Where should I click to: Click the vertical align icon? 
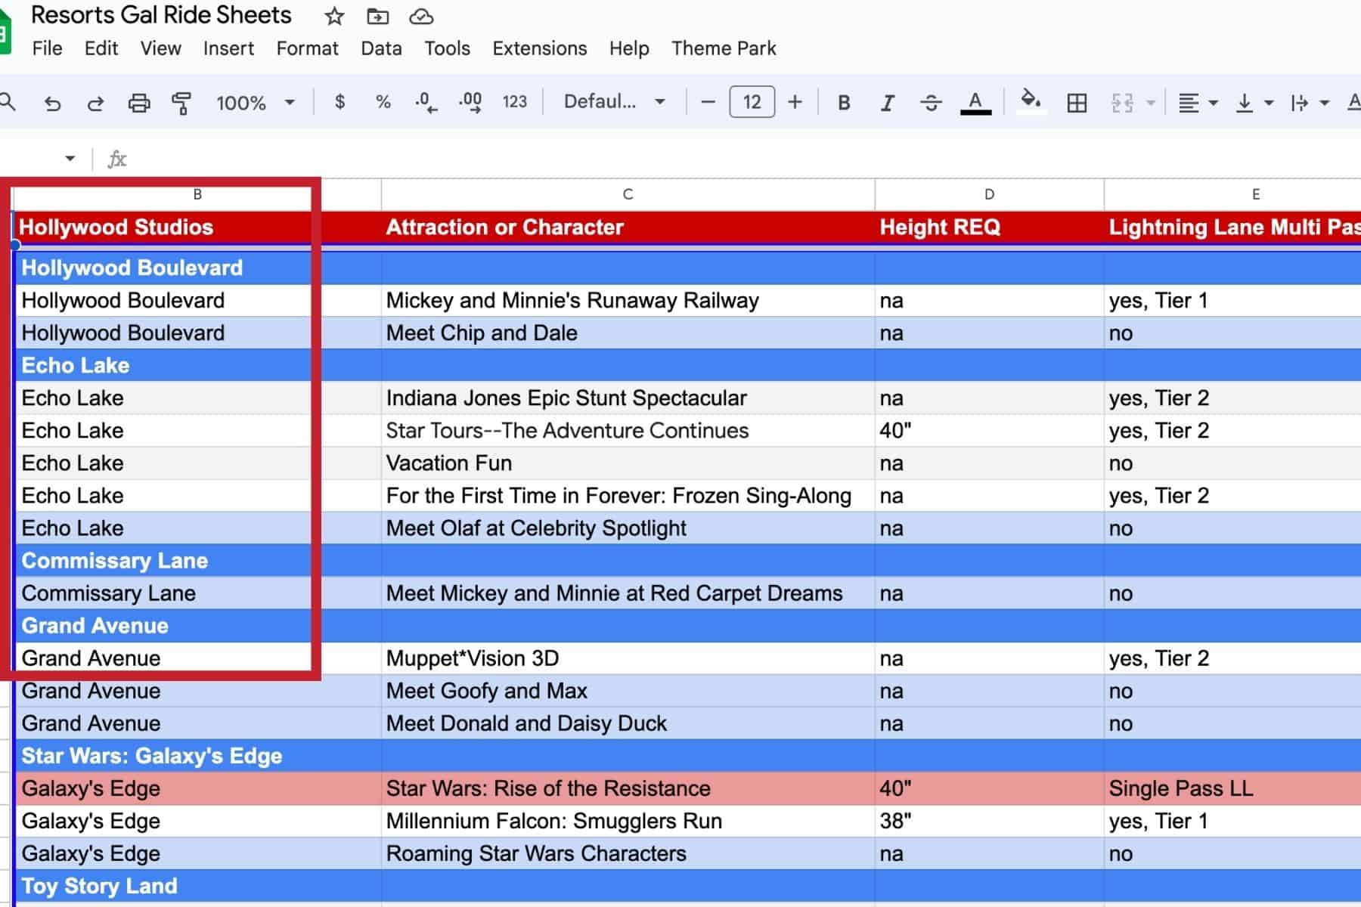[1244, 103]
